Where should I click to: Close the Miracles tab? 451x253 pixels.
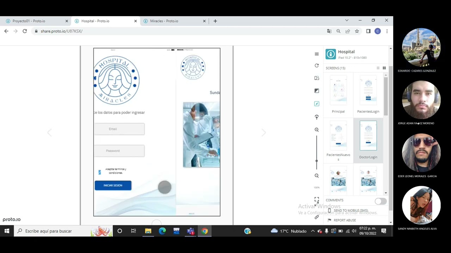(x=204, y=21)
